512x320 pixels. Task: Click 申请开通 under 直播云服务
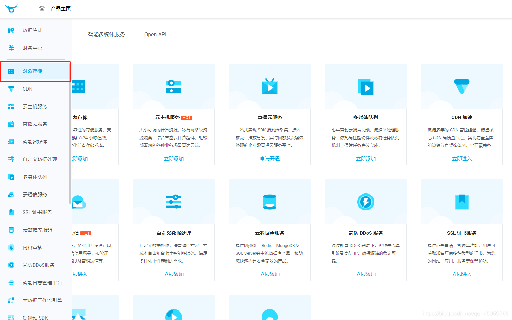(x=270, y=159)
